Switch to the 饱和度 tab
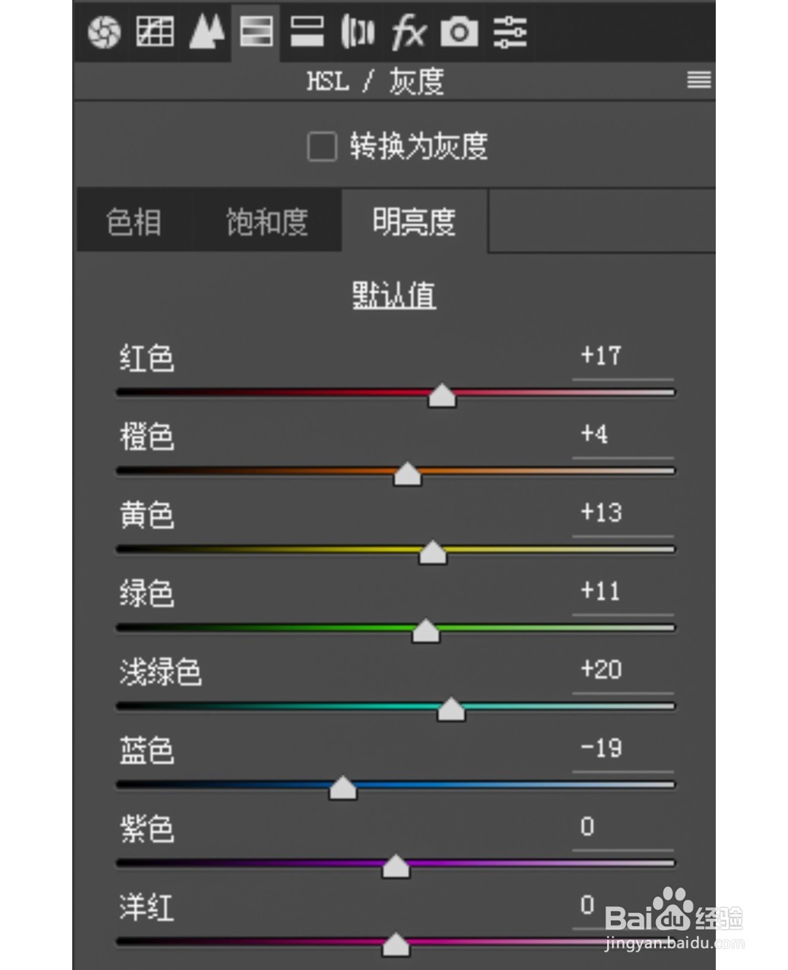Image resolution: width=788 pixels, height=970 pixels. point(267,221)
